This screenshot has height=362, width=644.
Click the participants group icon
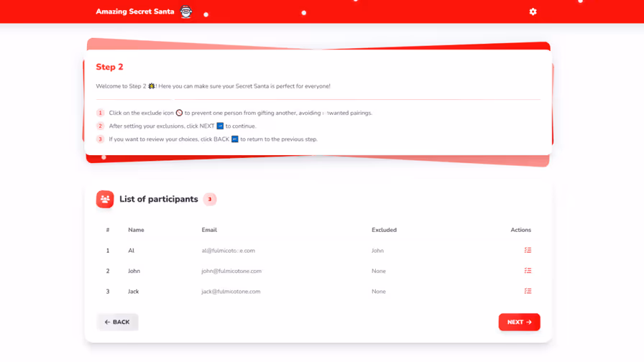105,199
